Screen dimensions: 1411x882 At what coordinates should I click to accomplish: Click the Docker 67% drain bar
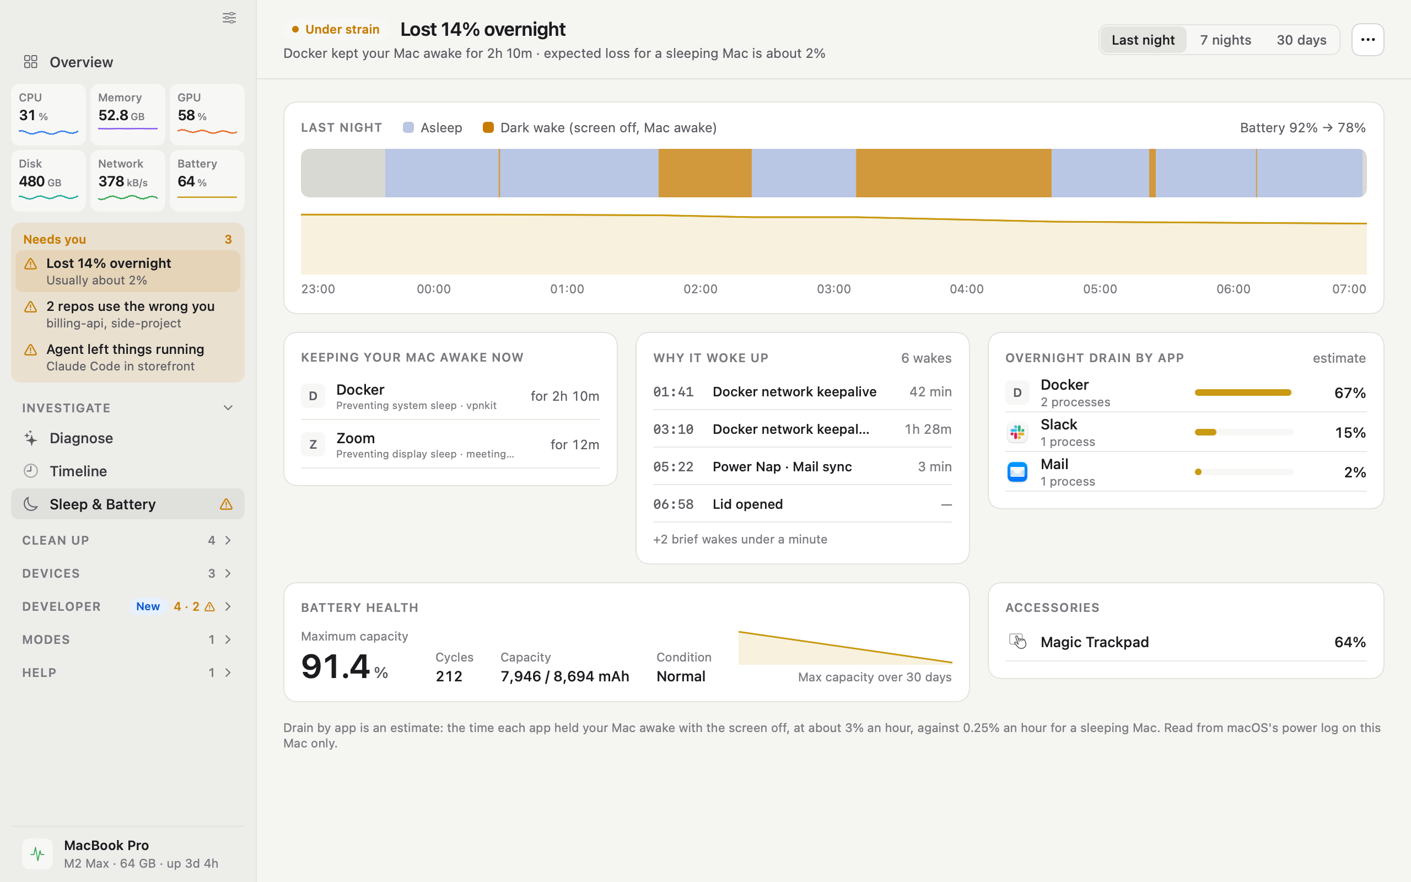tap(1244, 392)
